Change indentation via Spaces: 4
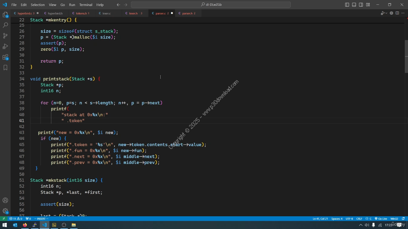 coord(337,219)
